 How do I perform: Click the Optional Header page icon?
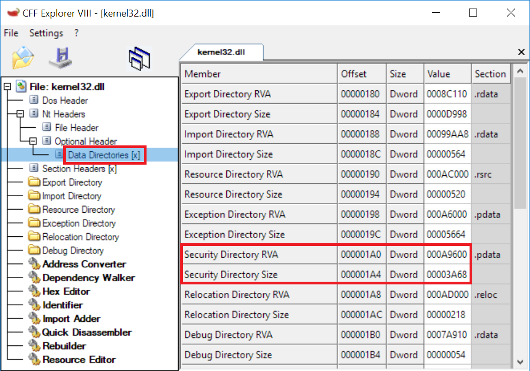47,141
